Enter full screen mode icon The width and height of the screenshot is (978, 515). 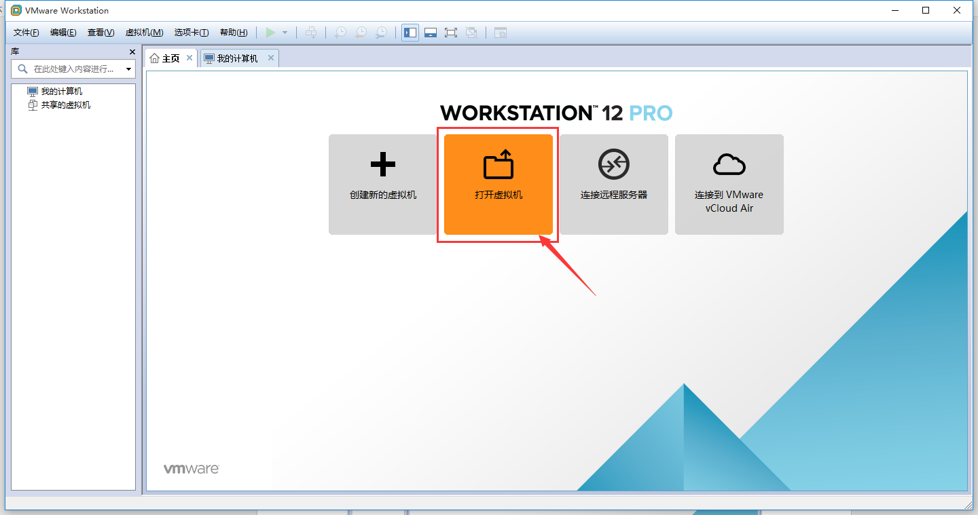(x=451, y=33)
